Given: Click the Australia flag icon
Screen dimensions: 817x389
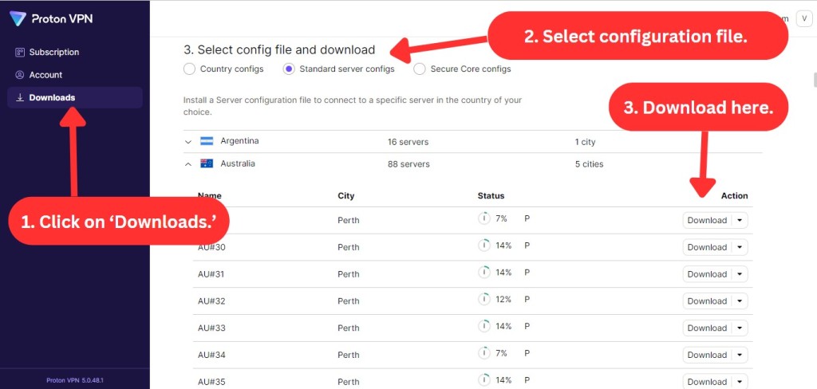Looking at the screenshot, I should point(207,163).
